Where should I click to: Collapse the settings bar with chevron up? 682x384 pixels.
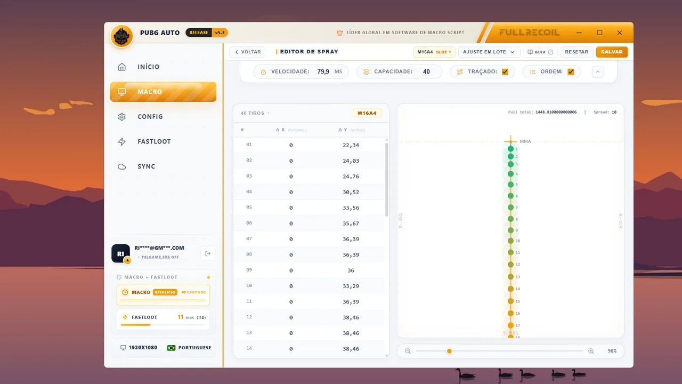[598, 71]
